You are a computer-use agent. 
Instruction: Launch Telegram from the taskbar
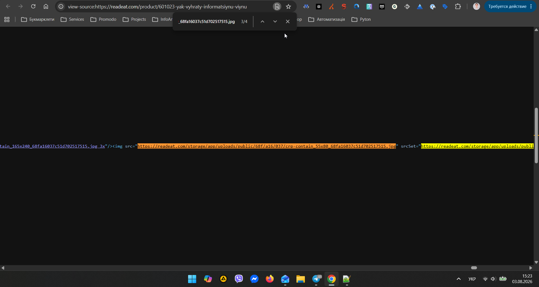coord(316,279)
